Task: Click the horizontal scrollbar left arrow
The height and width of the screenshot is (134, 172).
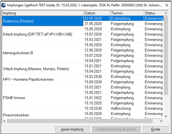Action: point(4,121)
